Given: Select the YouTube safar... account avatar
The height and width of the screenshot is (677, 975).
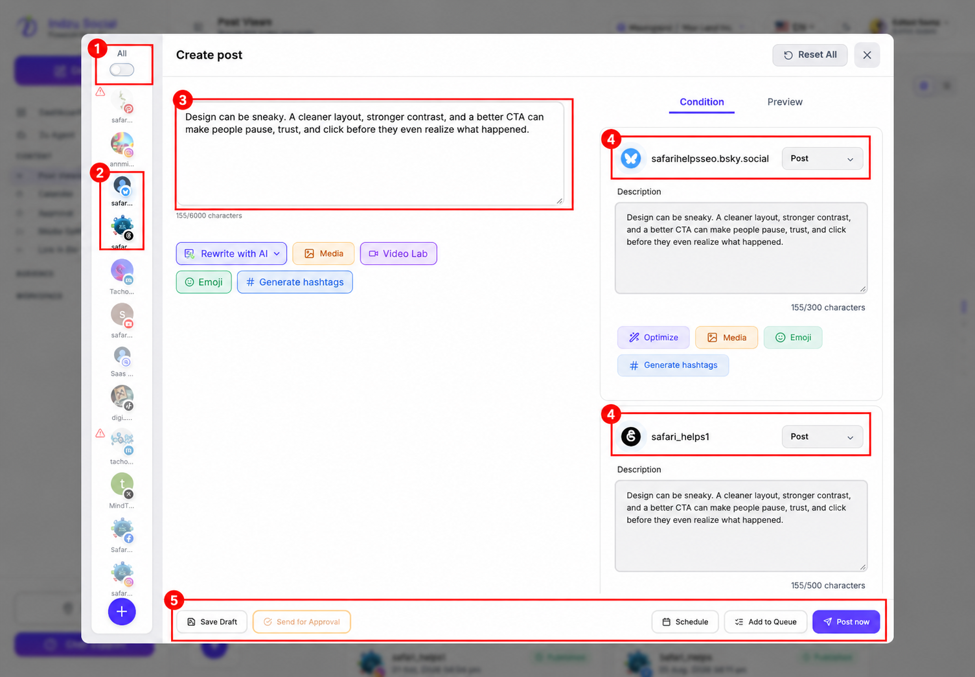Looking at the screenshot, I should (122, 316).
